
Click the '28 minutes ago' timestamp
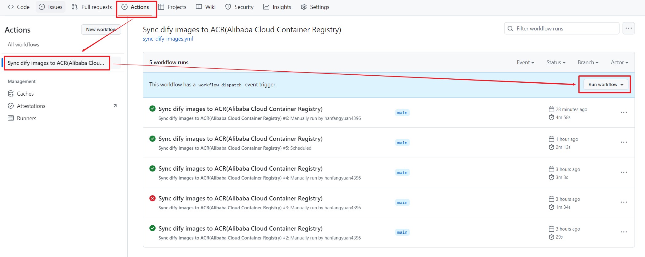click(572, 109)
